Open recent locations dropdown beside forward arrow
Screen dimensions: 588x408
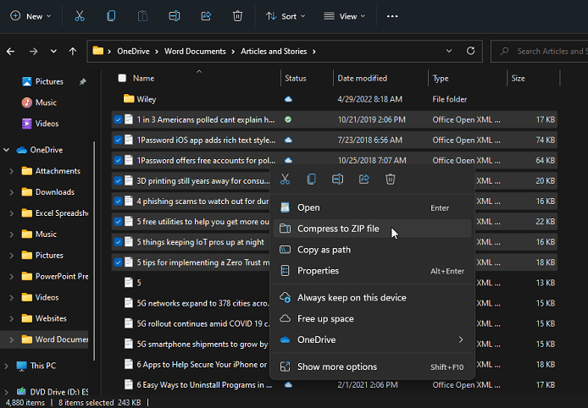pyautogui.click(x=53, y=52)
